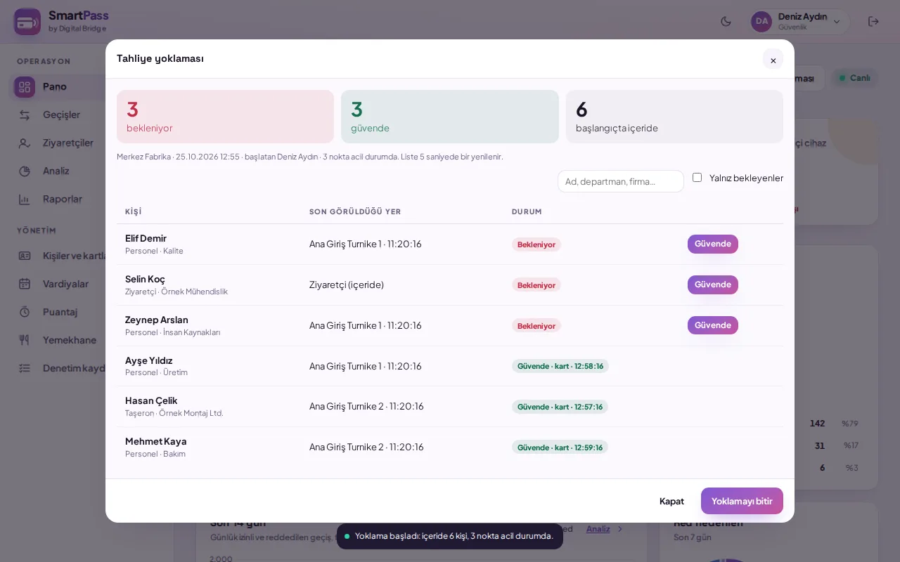Select the Mehmet Kaya name

(156, 441)
